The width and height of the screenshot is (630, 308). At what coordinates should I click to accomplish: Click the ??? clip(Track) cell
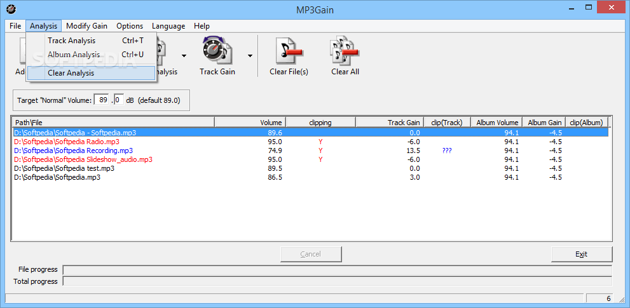pyautogui.click(x=446, y=151)
